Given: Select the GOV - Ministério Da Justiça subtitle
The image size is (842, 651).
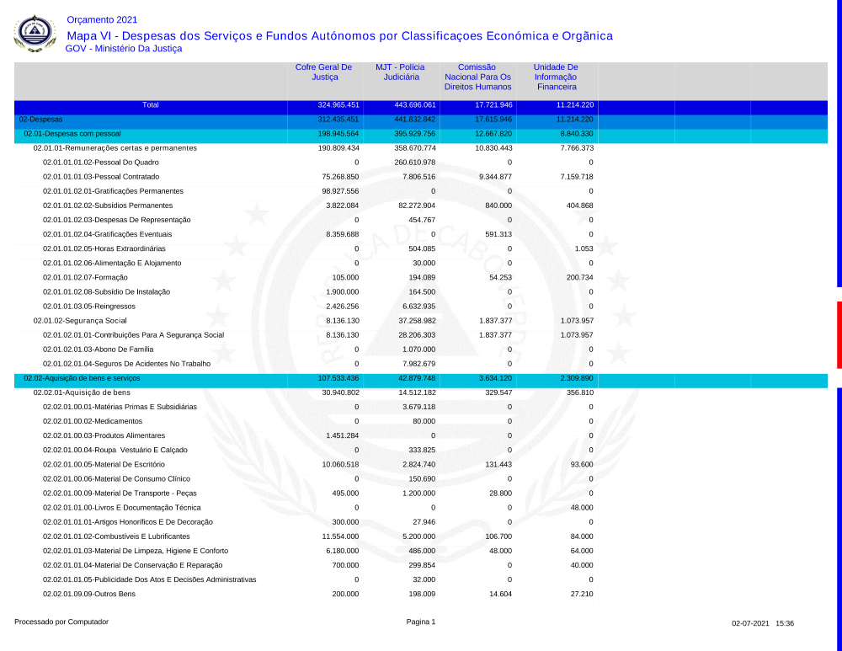Looking at the screenshot, I should pyautogui.click(x=123, y=49).
